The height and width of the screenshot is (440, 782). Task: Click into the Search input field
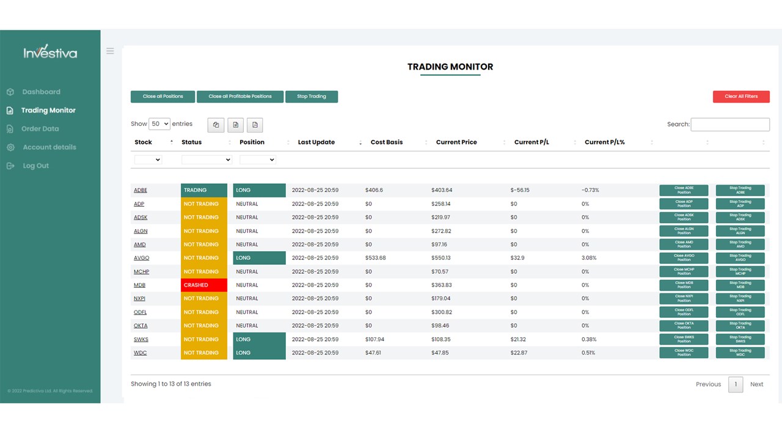coord(730,124)
